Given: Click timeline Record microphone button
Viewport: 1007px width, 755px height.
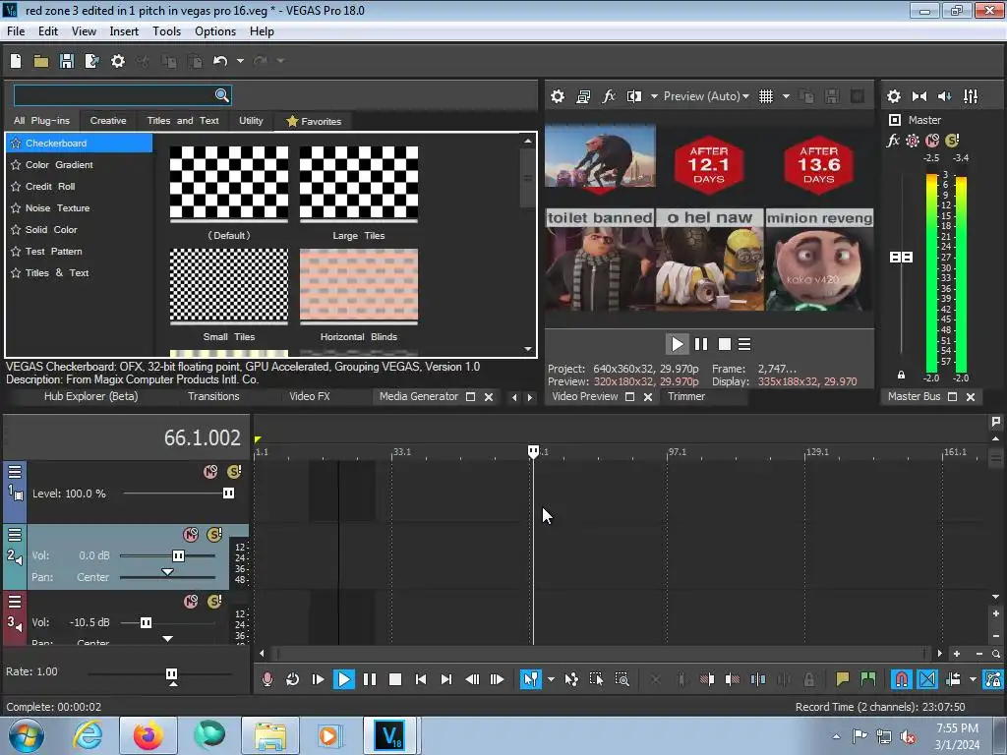Looking at the screenshot, I should 267,679.
